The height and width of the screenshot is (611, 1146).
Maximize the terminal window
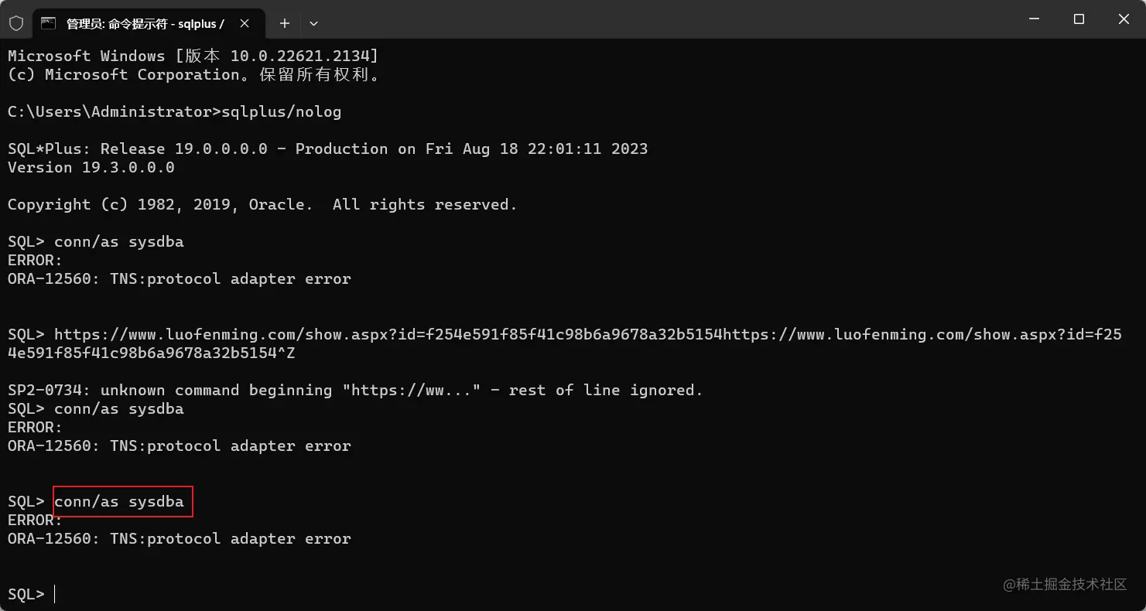(x=1079, y=19)
